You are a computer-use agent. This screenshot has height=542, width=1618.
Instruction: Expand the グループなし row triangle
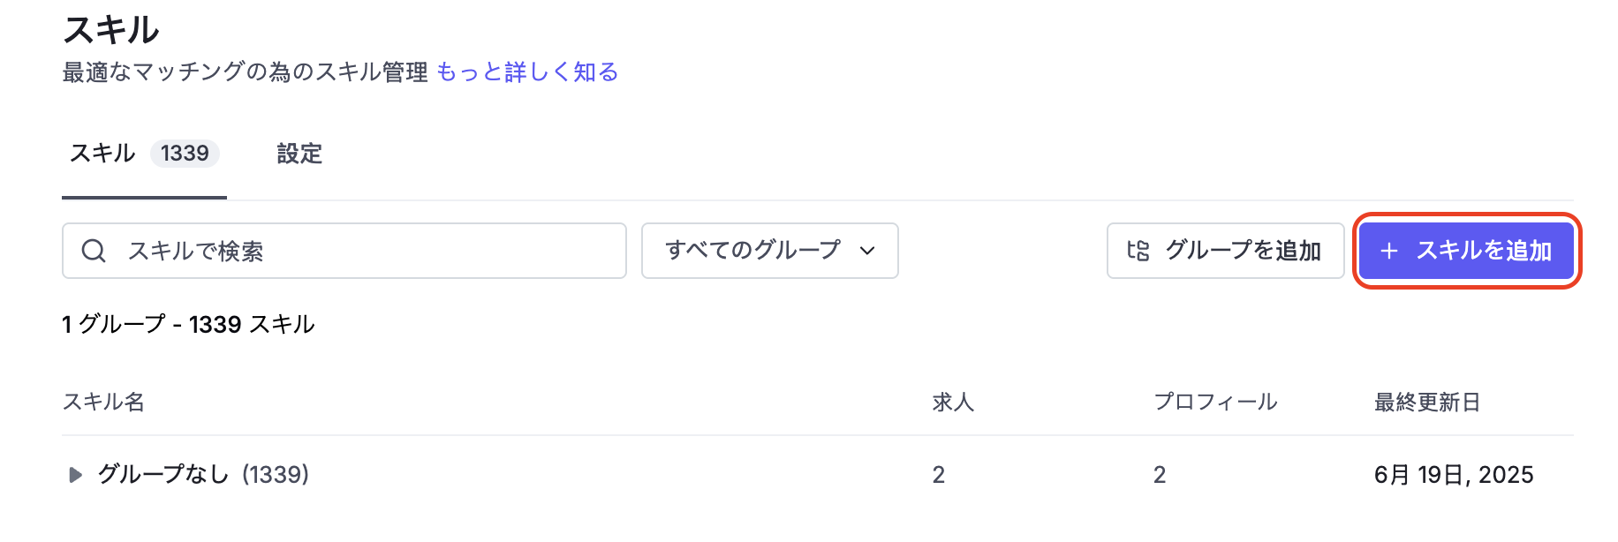pyautogui.click(x=75, y=475)
